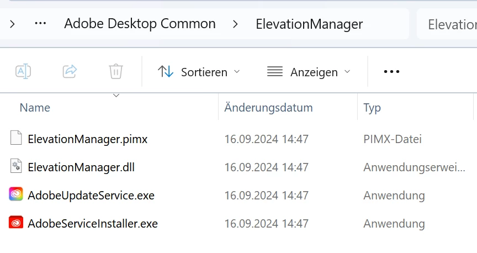Select file name ElevationManager.dll

pos(81,167)
